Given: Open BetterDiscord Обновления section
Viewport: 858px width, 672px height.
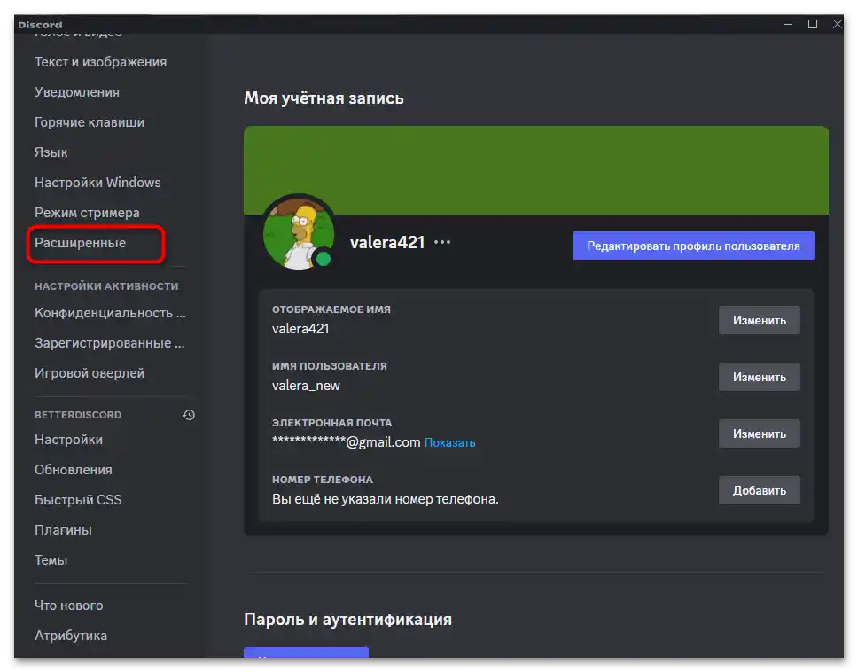Looking at the screenshot, I should (74, 470).
